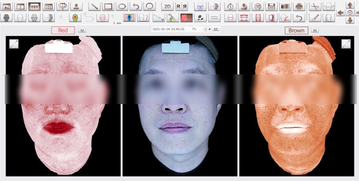Expand the Brown panel with diagonal arrow
Screen dimensions: 359x181
(x=346, y=44)
